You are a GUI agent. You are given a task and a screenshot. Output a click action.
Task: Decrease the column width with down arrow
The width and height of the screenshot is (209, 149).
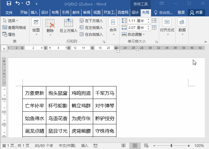coord(148,29)
